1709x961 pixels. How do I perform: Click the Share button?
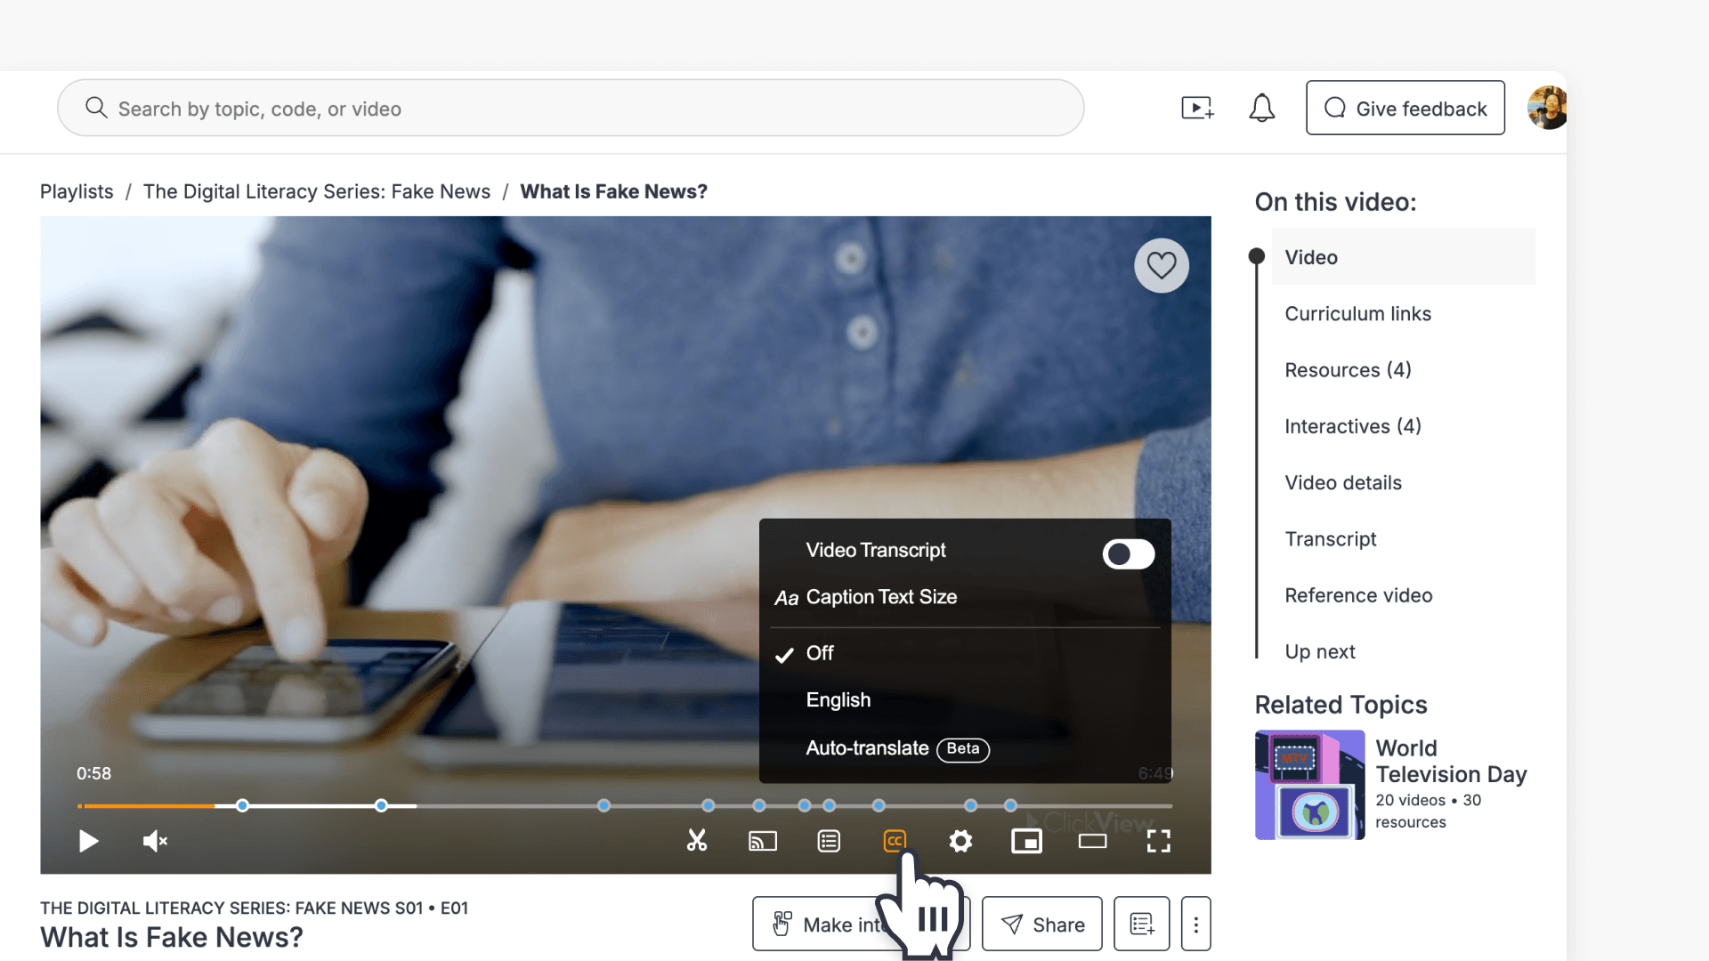pyautogui.click(x=1041, y=924)
